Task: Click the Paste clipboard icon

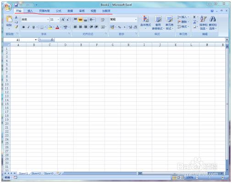Action: (x=9, y=19)
